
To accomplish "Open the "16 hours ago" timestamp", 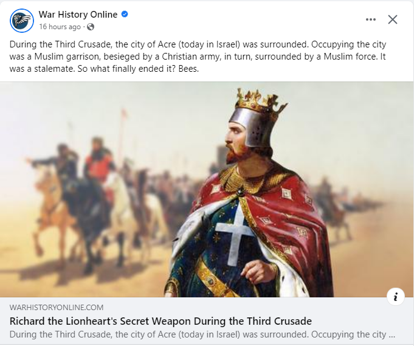I will click(x=60, y=27).
